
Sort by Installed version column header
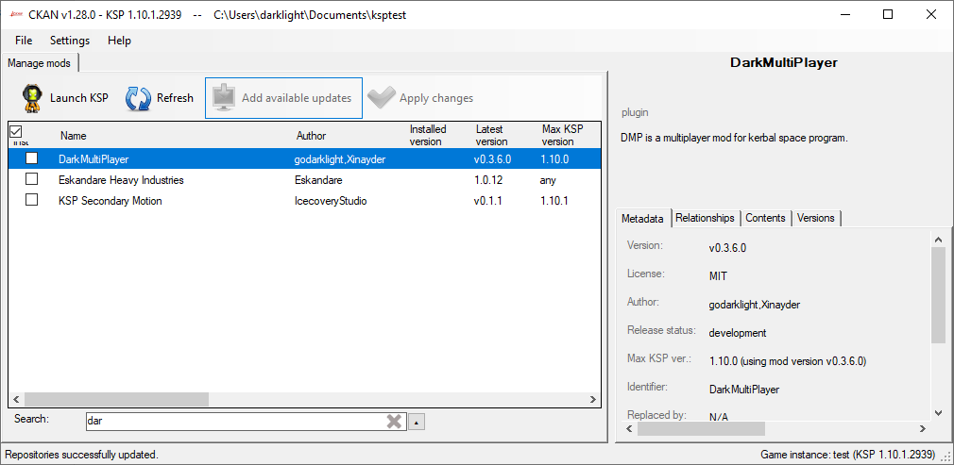point(428,135)
